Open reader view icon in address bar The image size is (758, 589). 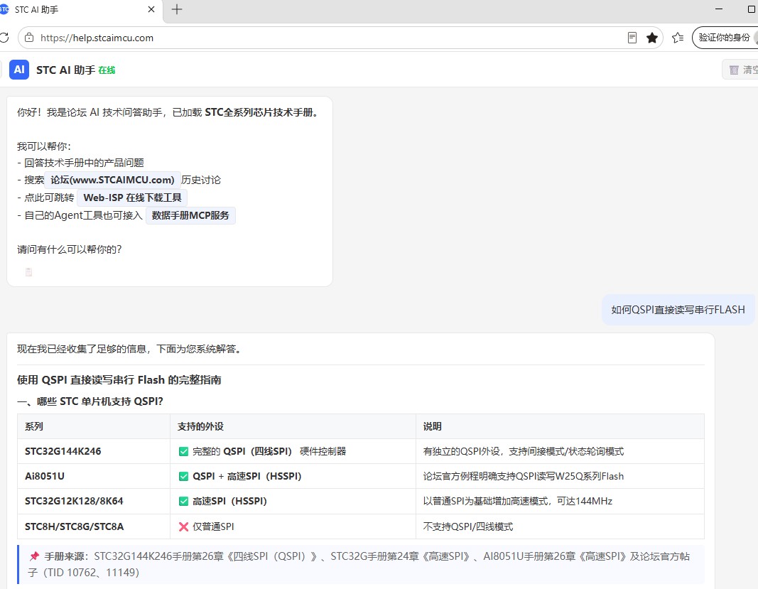click(x=632, y=38)
